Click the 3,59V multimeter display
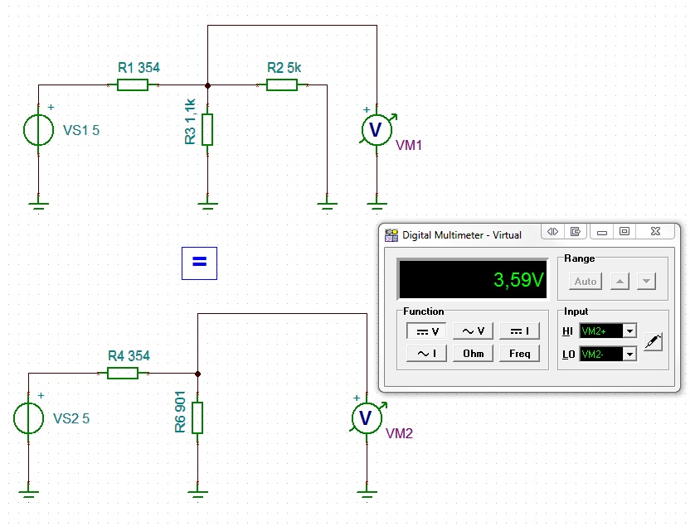 click(473, 279)
